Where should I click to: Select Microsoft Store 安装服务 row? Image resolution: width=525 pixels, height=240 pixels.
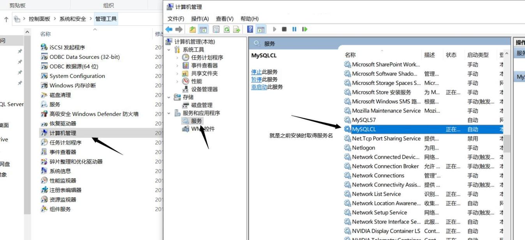pyautogui.click(x=423, y=92)
